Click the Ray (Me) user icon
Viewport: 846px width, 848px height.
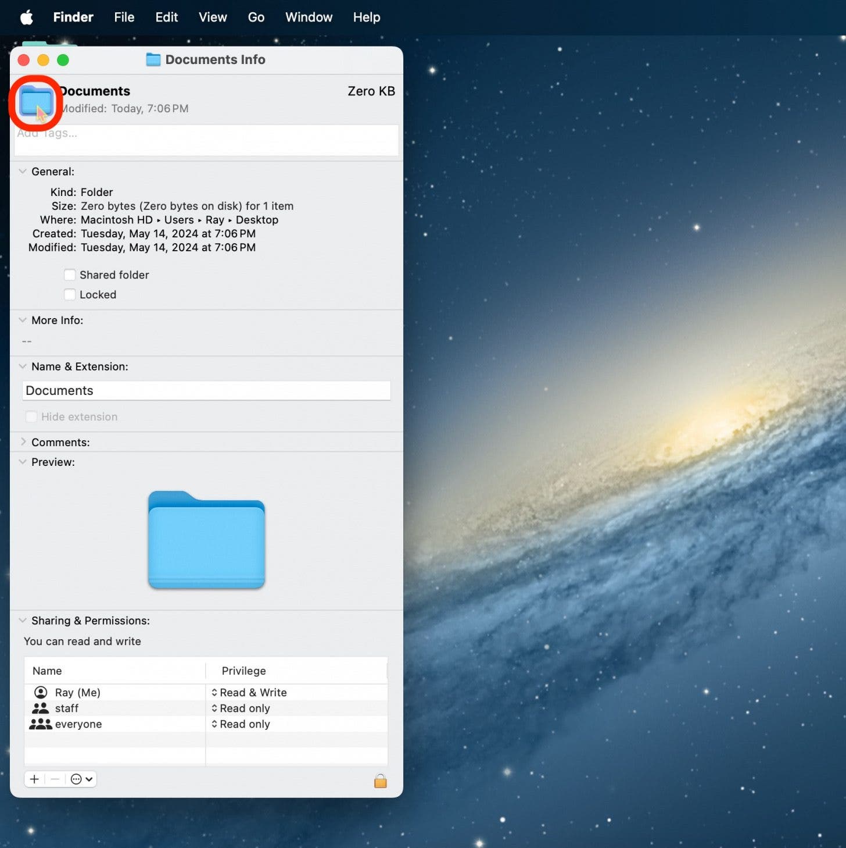pyautogui.click(x=40, y=692)
